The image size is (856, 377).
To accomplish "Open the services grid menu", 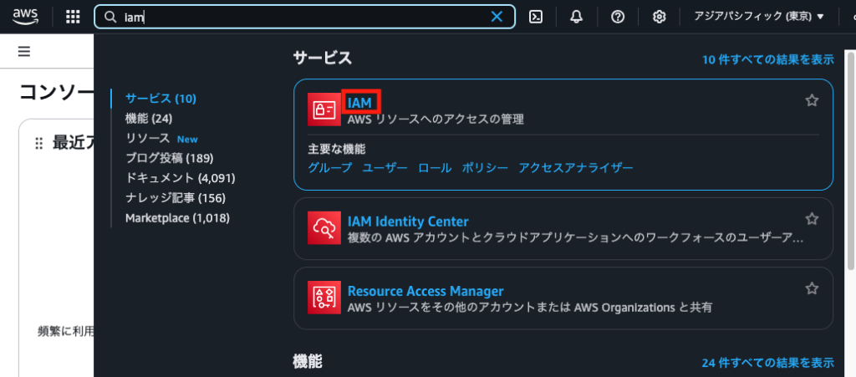I will click(73, 17).
